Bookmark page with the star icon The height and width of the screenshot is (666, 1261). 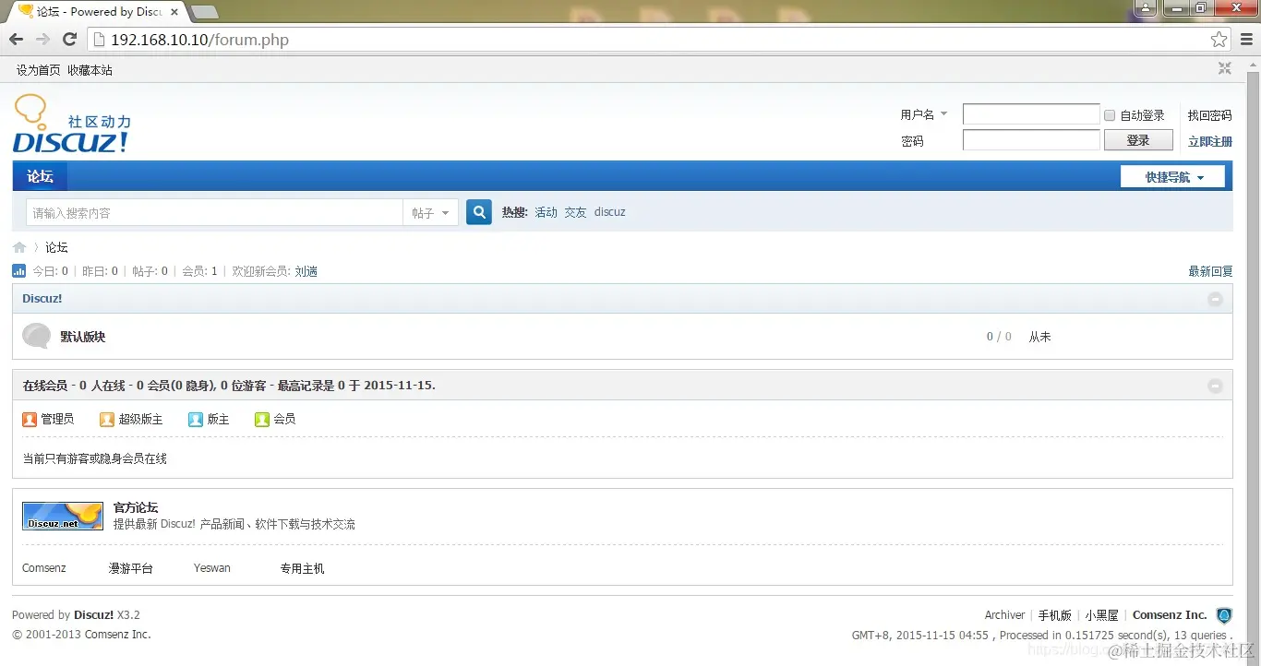click(1219, 40)
